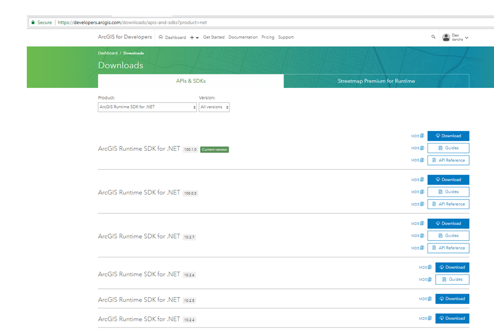
Task: Copy MD5 for 100.1.0 Download
Action: click(417, 136)
